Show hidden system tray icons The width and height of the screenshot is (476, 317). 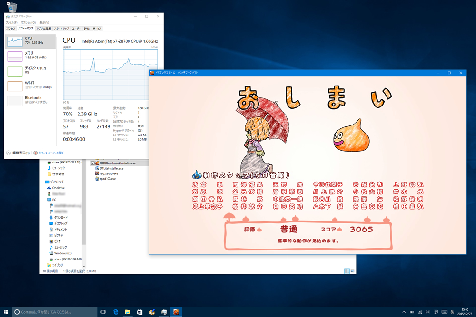(404, 312)
